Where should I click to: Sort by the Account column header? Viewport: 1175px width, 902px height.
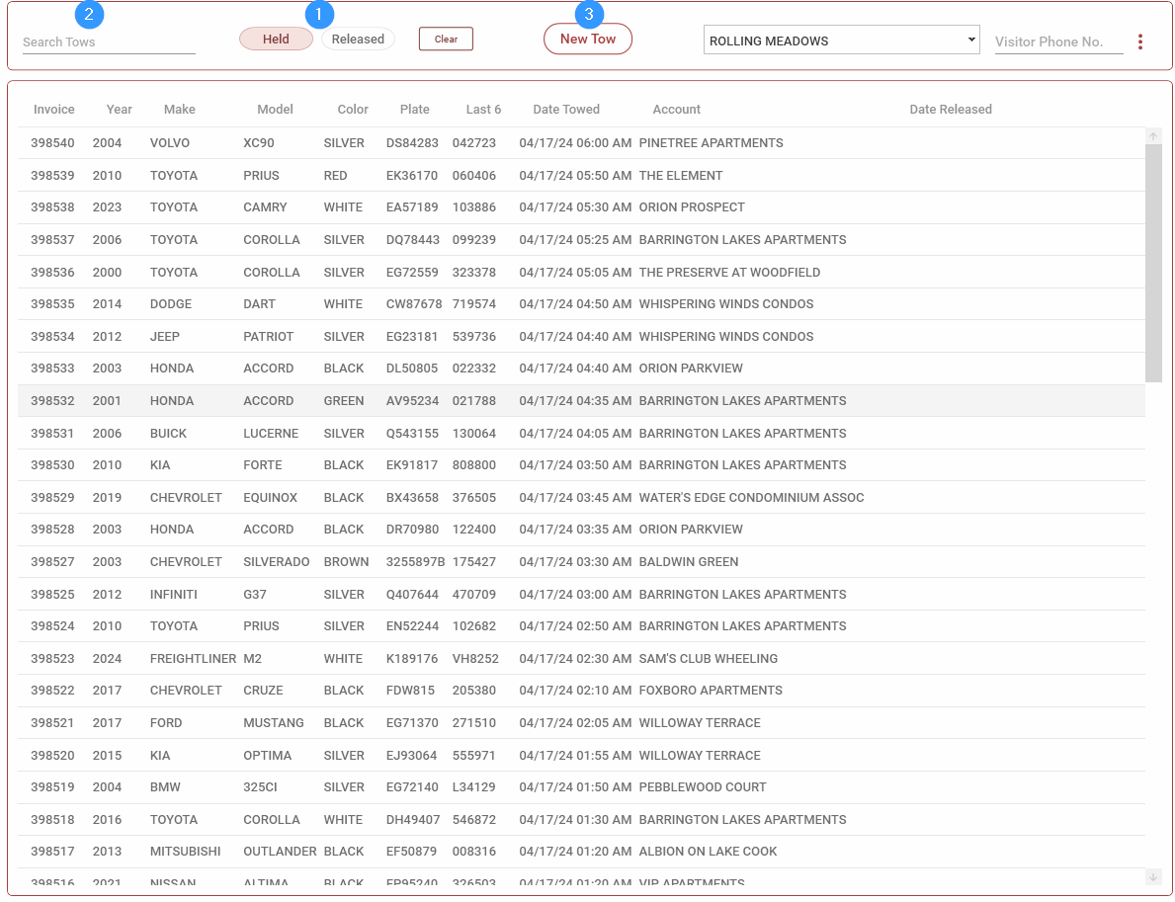point(677,110)
